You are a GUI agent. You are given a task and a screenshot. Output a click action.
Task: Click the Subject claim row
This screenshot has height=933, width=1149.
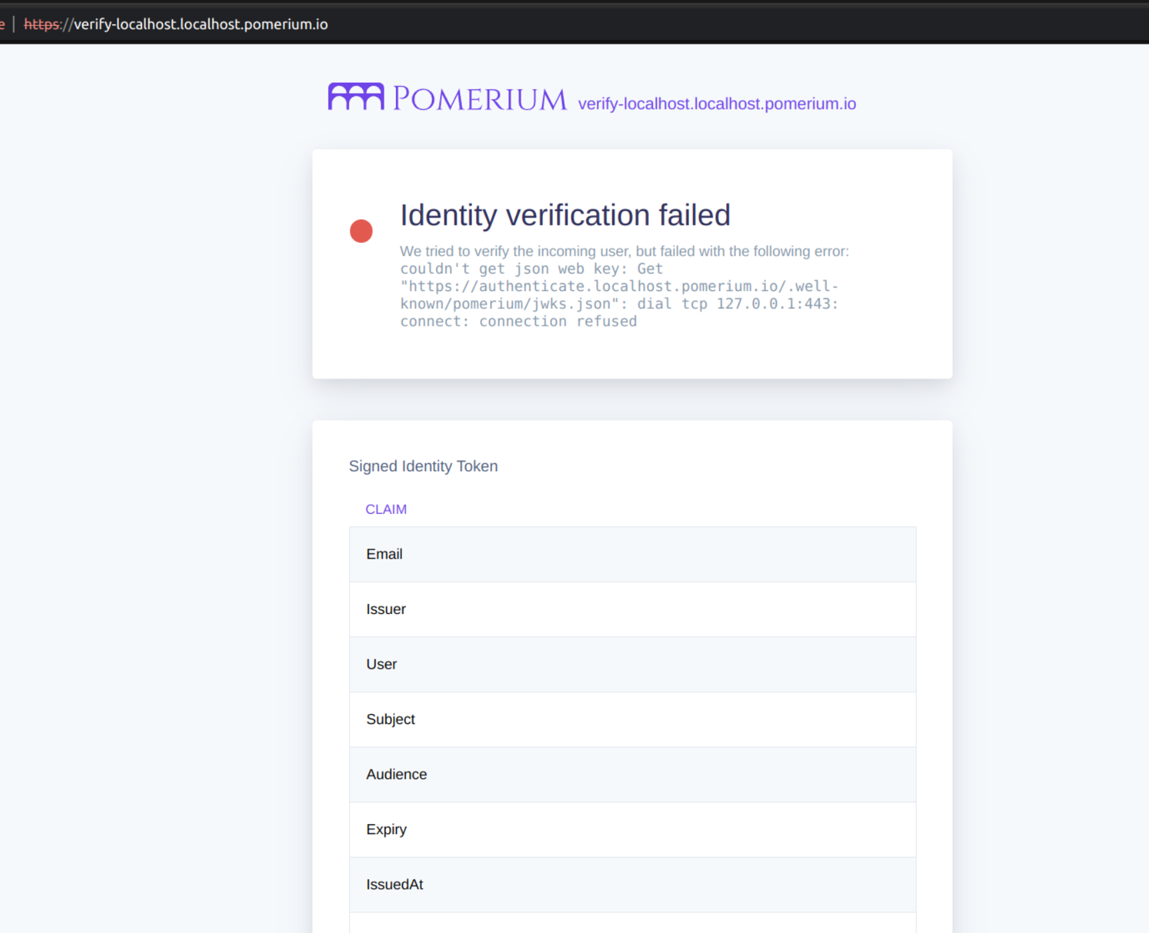point(632,719)
